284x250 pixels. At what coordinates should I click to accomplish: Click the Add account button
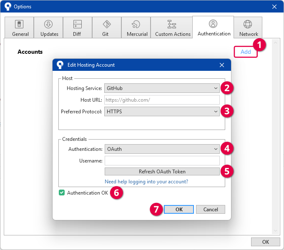point(246,52)
